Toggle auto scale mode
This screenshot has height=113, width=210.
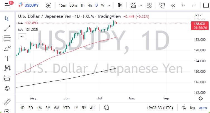pos(203,108)
